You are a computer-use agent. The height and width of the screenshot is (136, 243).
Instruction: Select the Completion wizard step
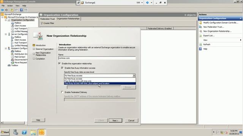coord(40,59)
